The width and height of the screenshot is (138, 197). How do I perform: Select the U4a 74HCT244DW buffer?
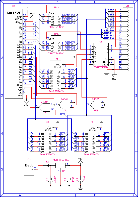tap(56, 17)
